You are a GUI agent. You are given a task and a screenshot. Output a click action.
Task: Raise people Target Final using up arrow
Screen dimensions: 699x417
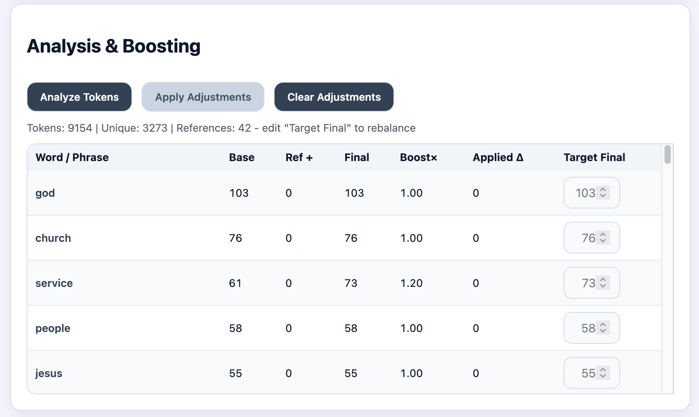(603, 325)
